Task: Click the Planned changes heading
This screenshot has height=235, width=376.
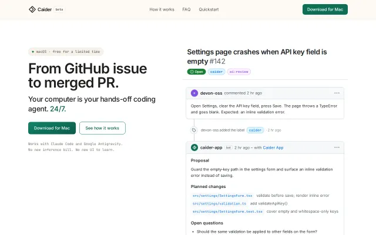Action: click(x=208, y=187)
